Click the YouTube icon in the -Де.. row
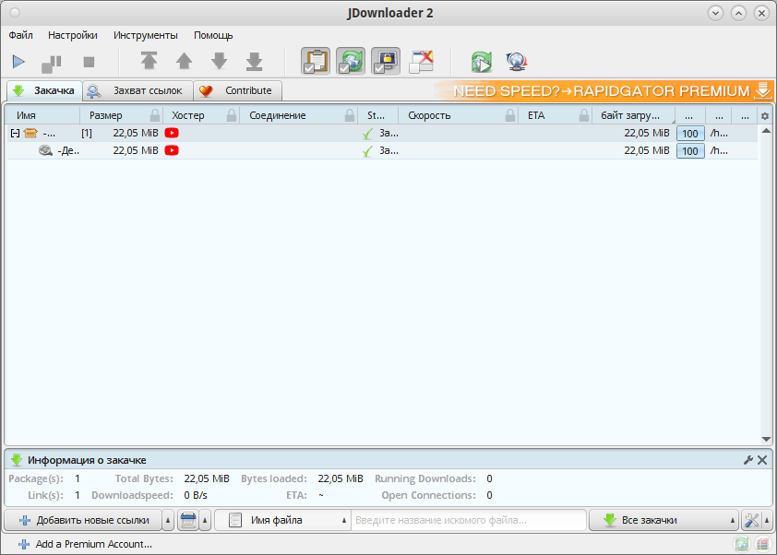The height and width of the screenshot is (555, 777). click(172, 150)
